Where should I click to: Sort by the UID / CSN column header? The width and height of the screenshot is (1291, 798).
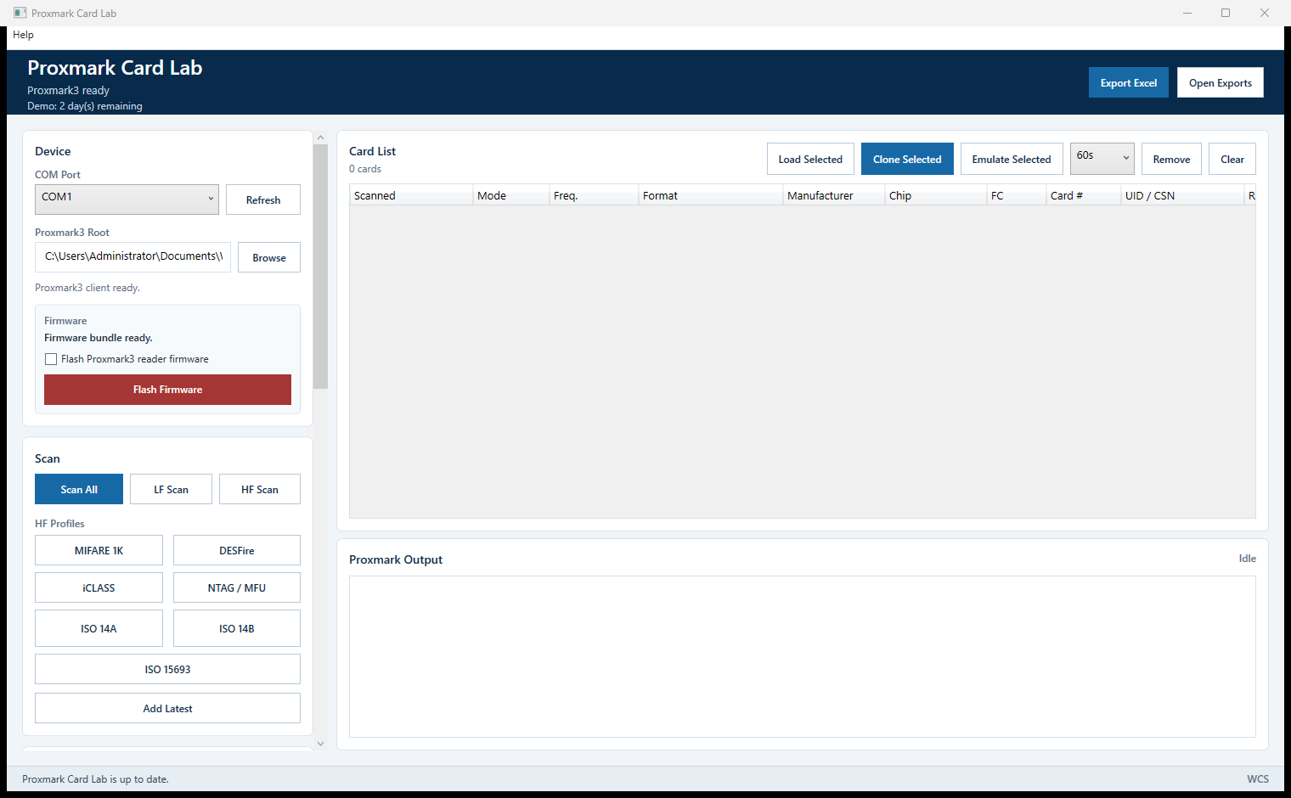point(1182,195)
